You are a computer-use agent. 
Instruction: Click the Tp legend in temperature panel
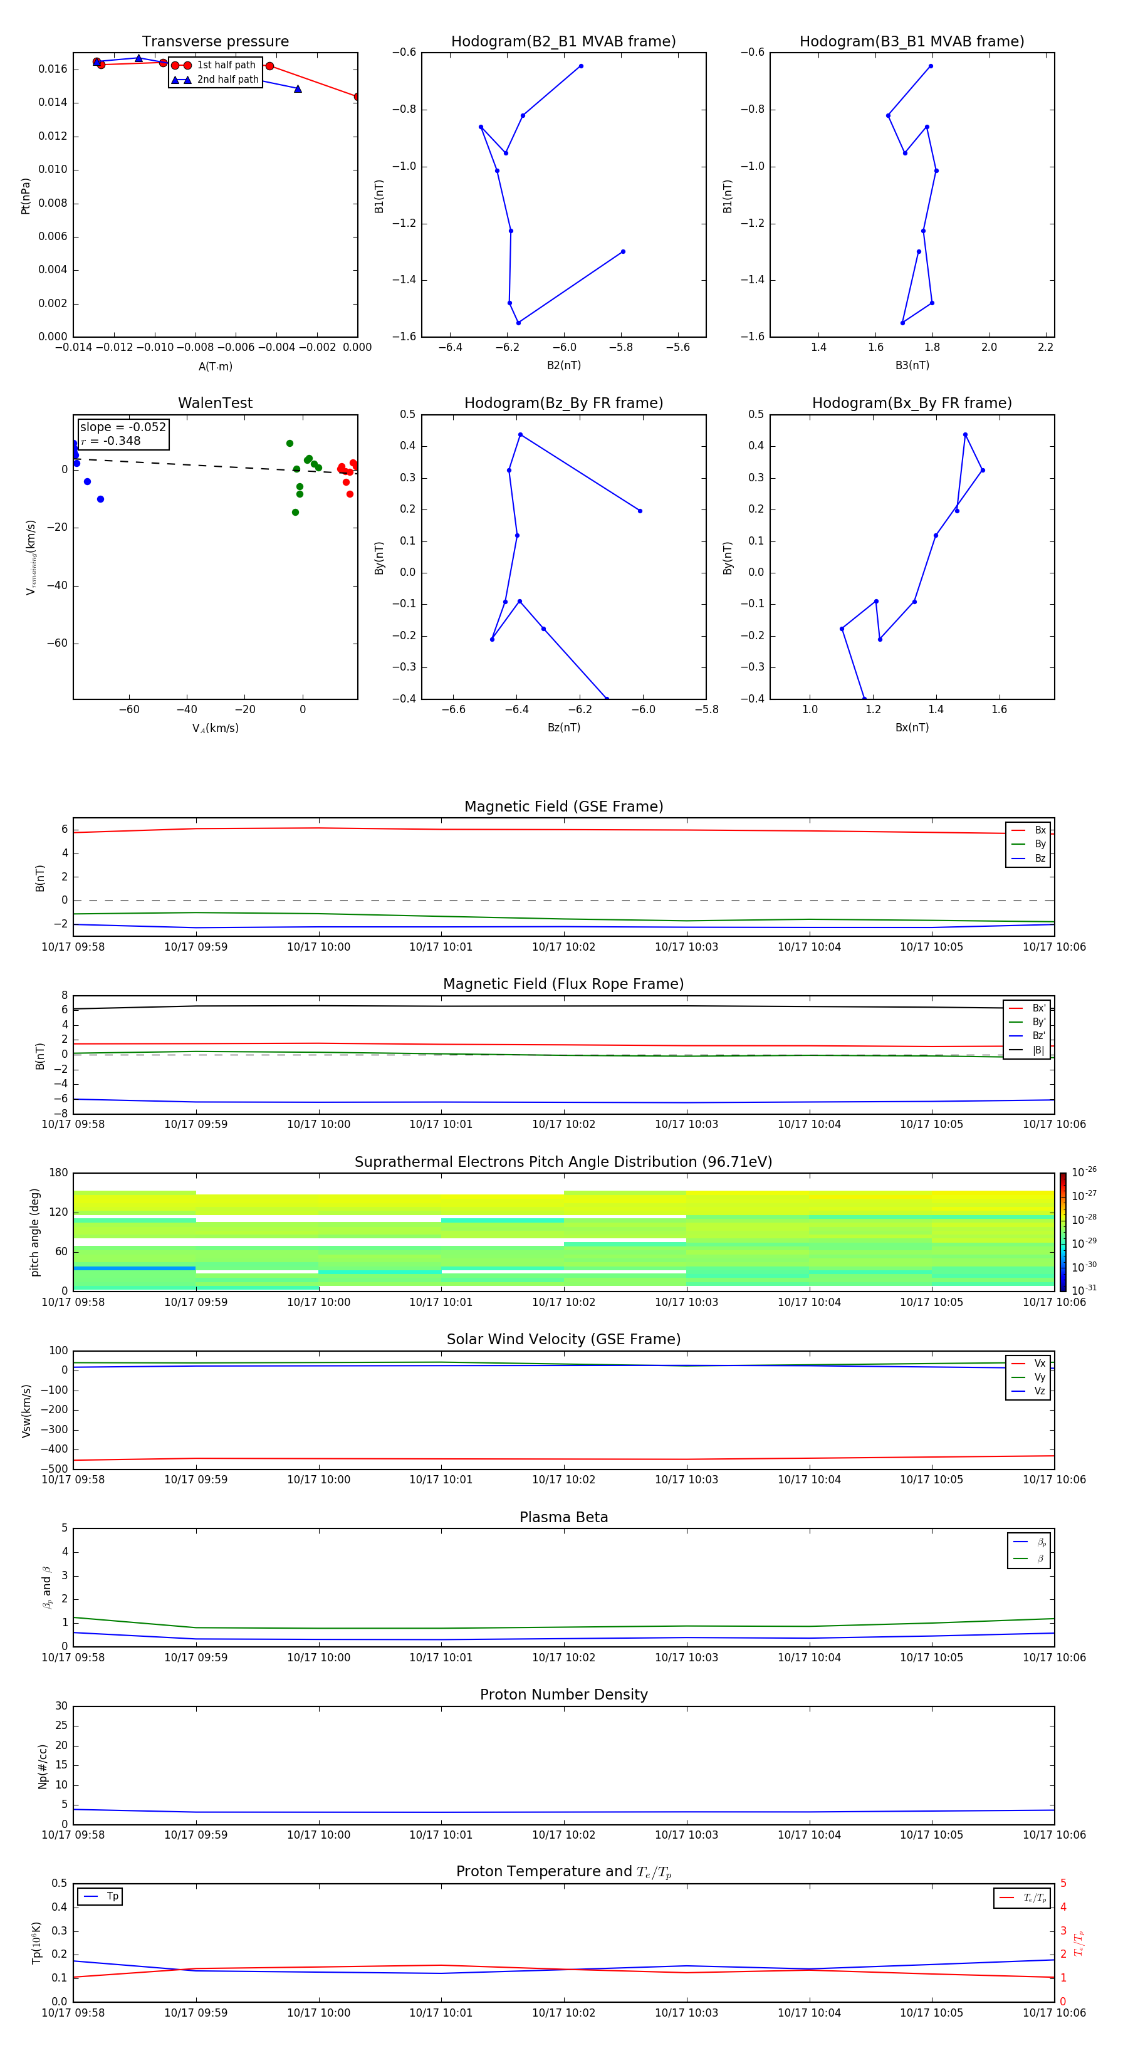pyautogui.click(x=100, y=1896)
